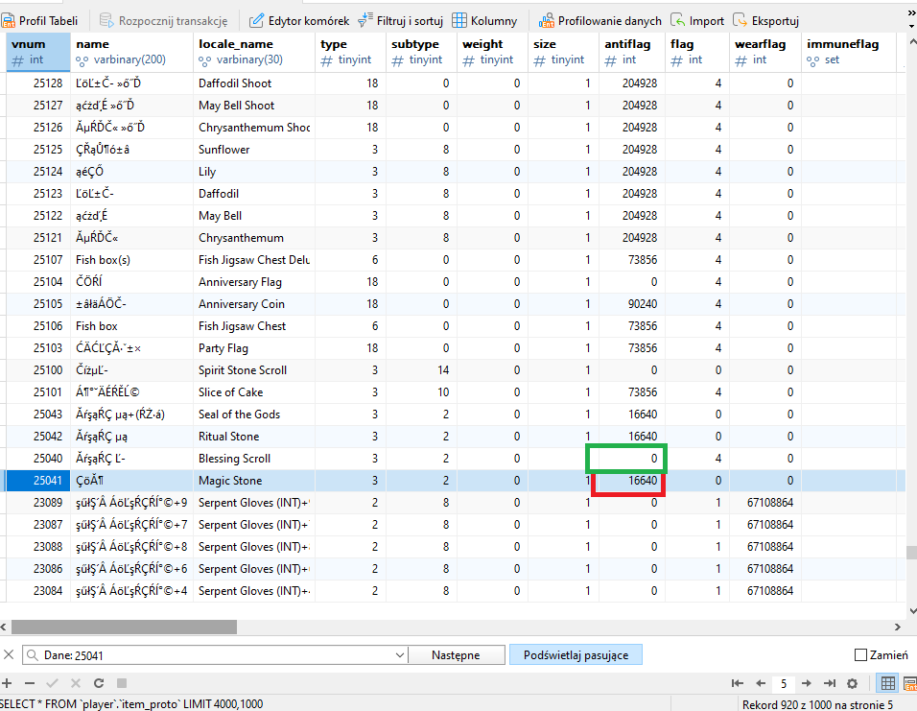This screenshot has width=917, height=711.
Task: Open Profilowanie danych tool
Action: pyautogui.click(x=600, y=20)
